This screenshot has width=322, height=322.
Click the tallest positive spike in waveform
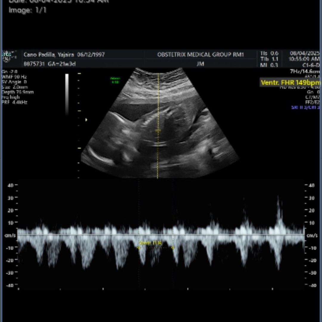278,203
